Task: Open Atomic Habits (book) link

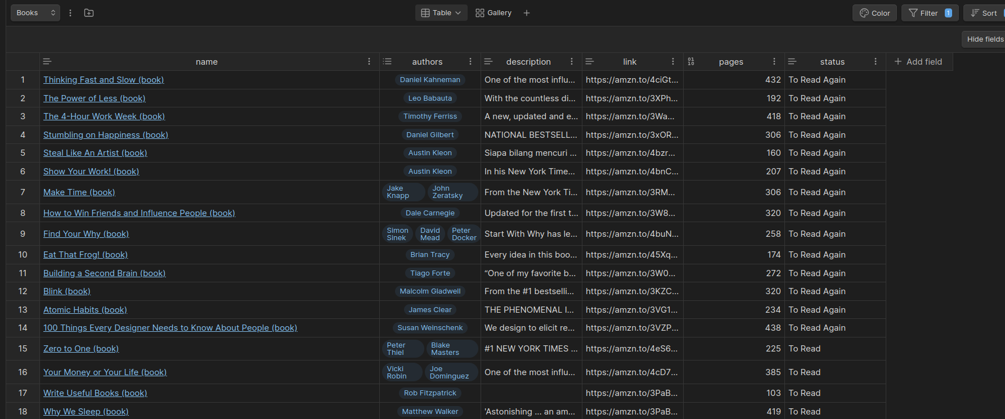Action: [x=85, y=310]
